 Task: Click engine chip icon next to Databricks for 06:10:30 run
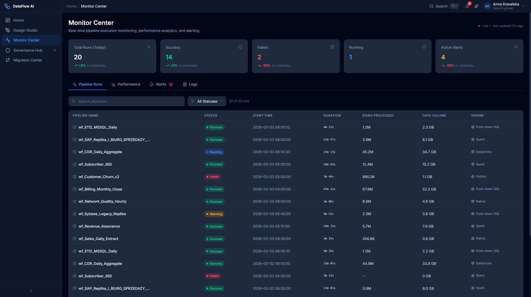point(473,152)
